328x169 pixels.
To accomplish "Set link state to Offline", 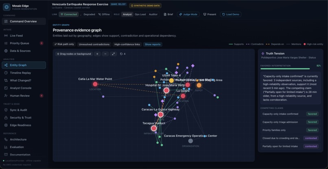I will coord(104,14).
